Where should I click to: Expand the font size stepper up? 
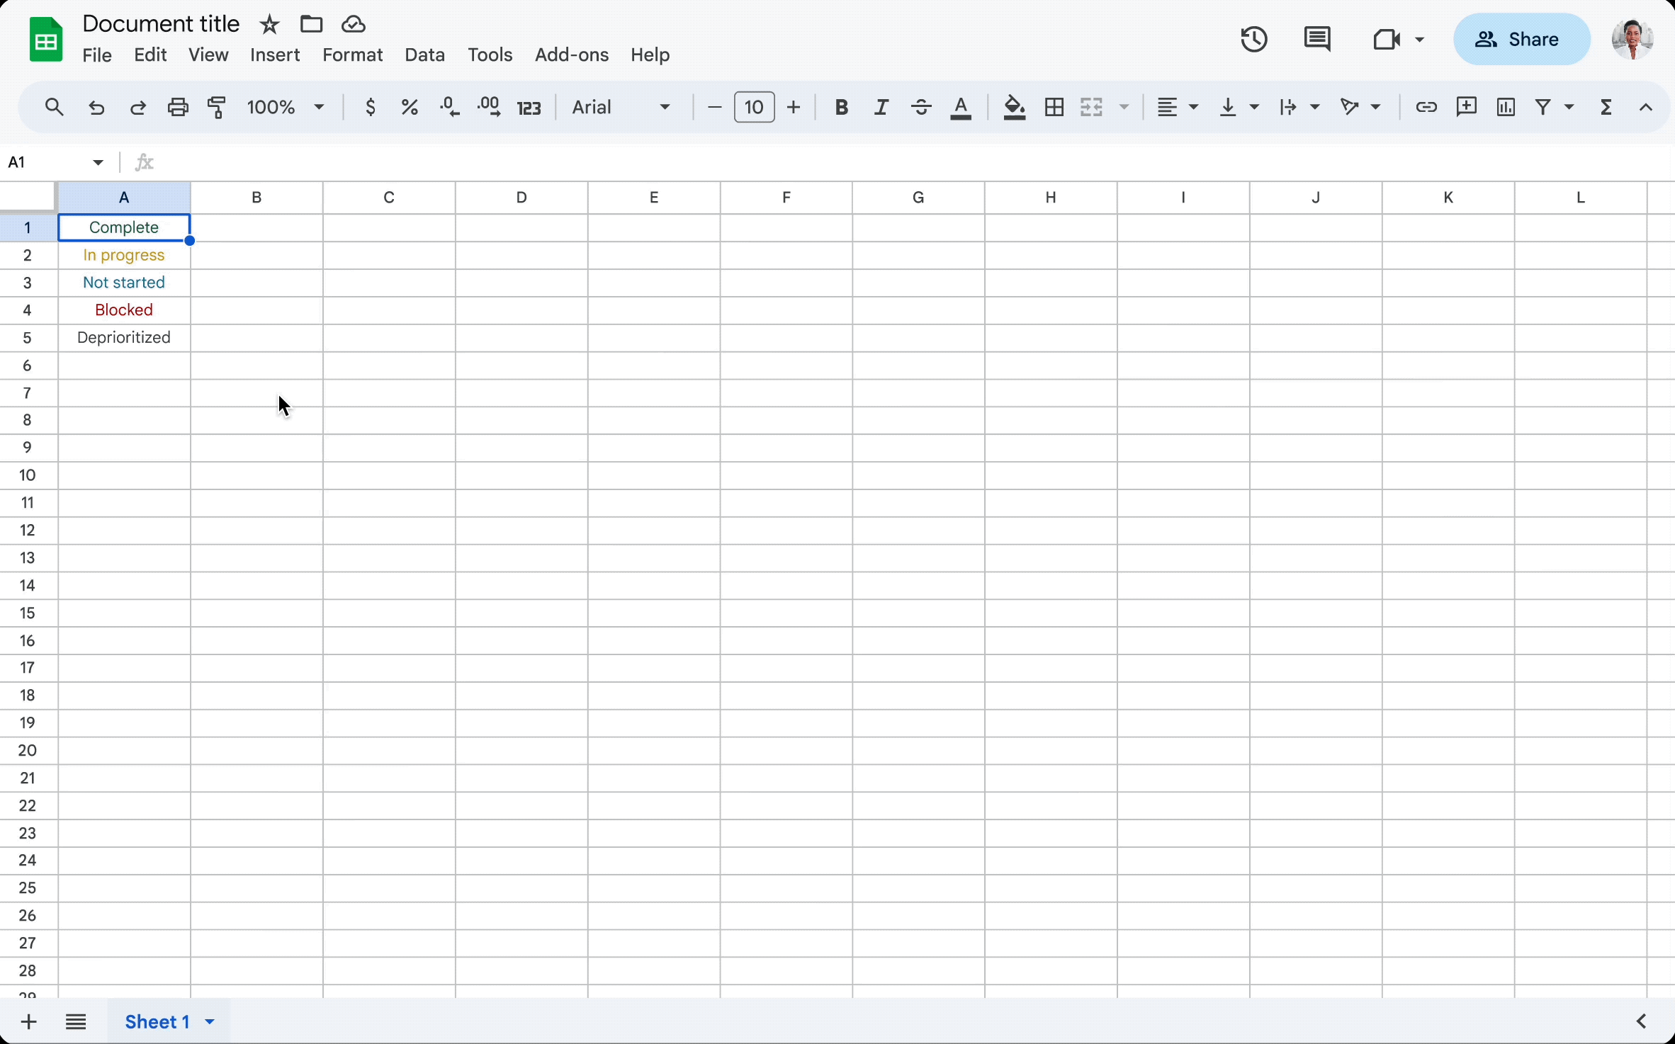pyautogui.click(x=793, y=107)
